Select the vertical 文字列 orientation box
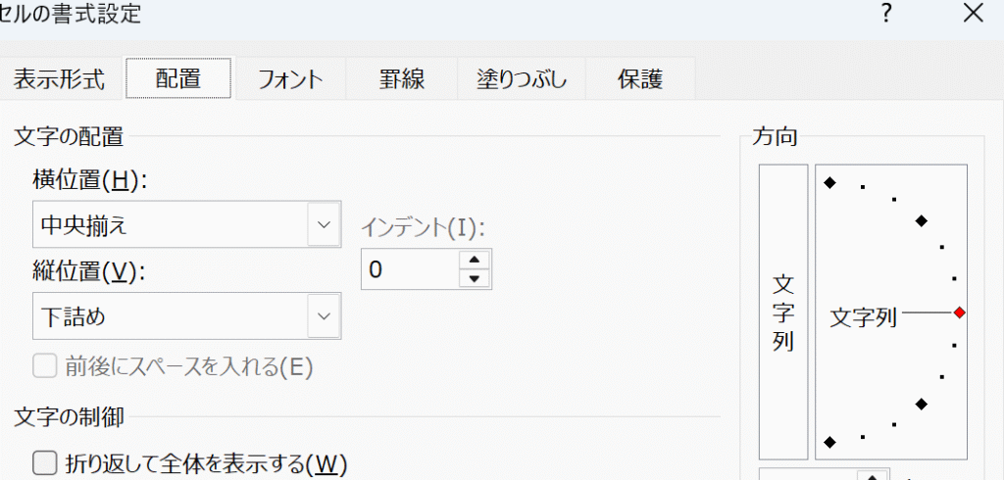The height and width of the screenshot is (480, 1004). click(x=783, y=312)
